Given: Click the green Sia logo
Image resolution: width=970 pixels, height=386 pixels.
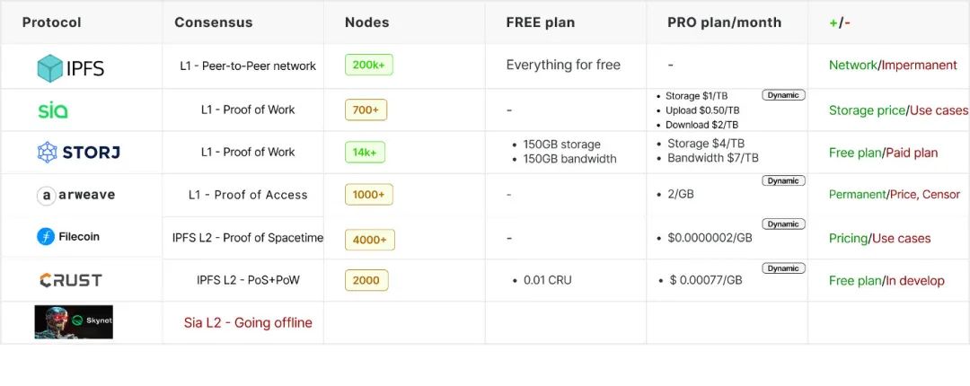Looking at the screenshot, I should (53, 110).
